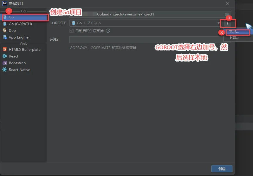The image size is (253, 176).
Task: Click the Go gopher icon in sidebar
Action: (x=5, y=17)
